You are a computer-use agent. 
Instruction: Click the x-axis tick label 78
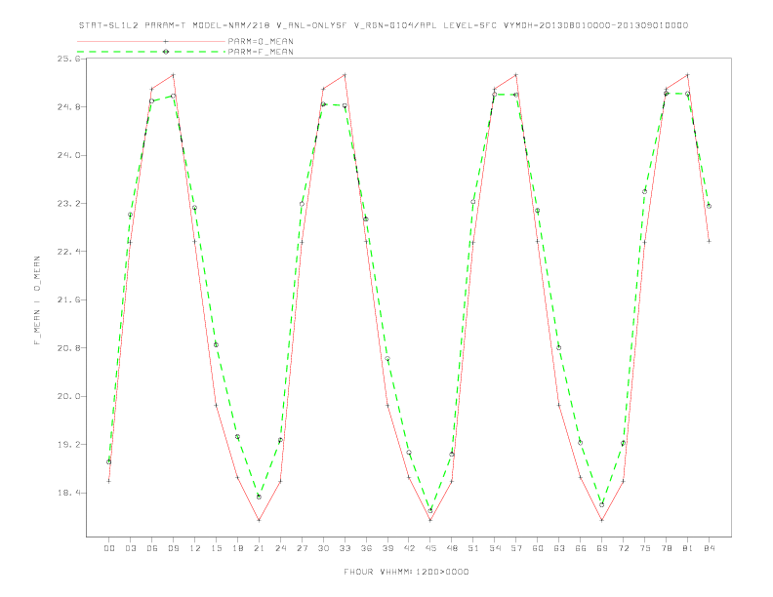click(666, 548)
